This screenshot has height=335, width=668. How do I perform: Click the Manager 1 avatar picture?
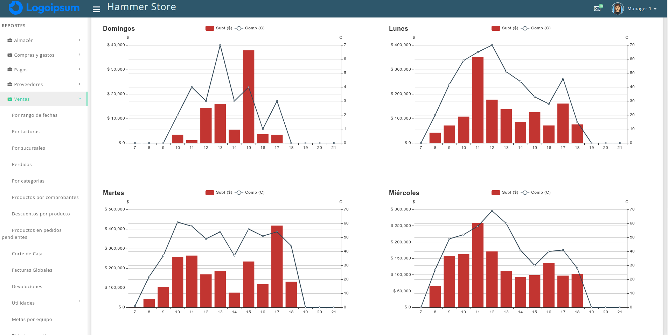point(618,8)
